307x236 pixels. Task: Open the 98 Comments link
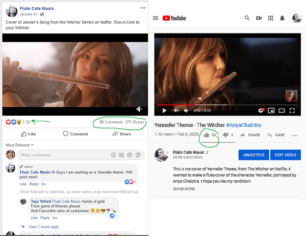pyautogui.click(x=111, y=122)
